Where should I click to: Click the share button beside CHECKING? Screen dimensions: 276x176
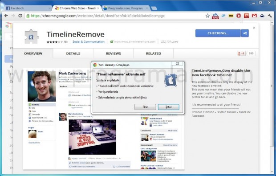point(245,33)
